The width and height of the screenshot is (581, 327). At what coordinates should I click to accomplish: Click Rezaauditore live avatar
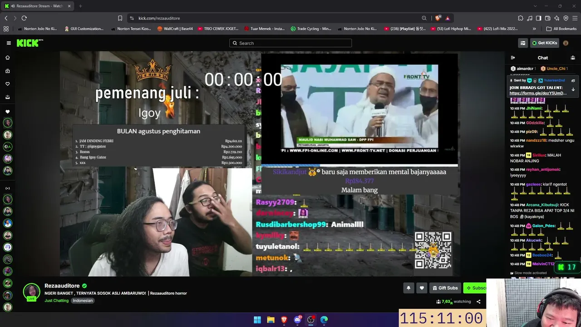pyautogui.click(x=32, y=292)
